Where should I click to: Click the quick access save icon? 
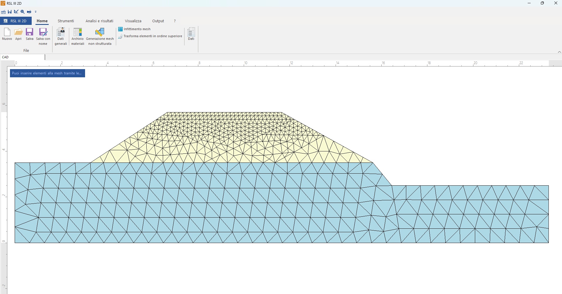pos(10,12)
